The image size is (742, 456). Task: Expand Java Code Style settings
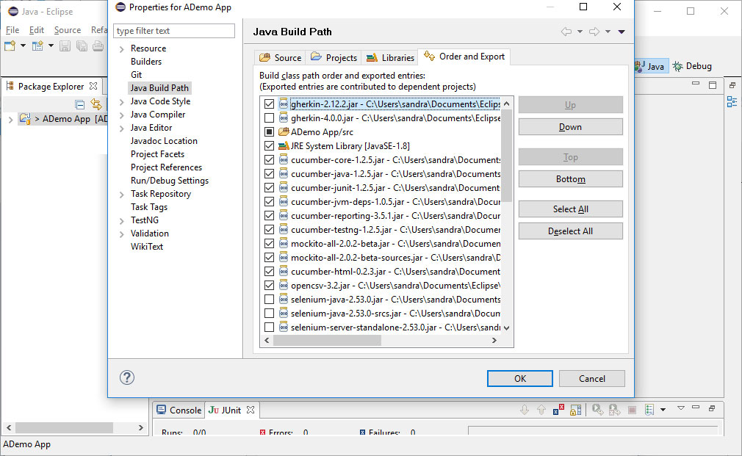tap(120, 101)
